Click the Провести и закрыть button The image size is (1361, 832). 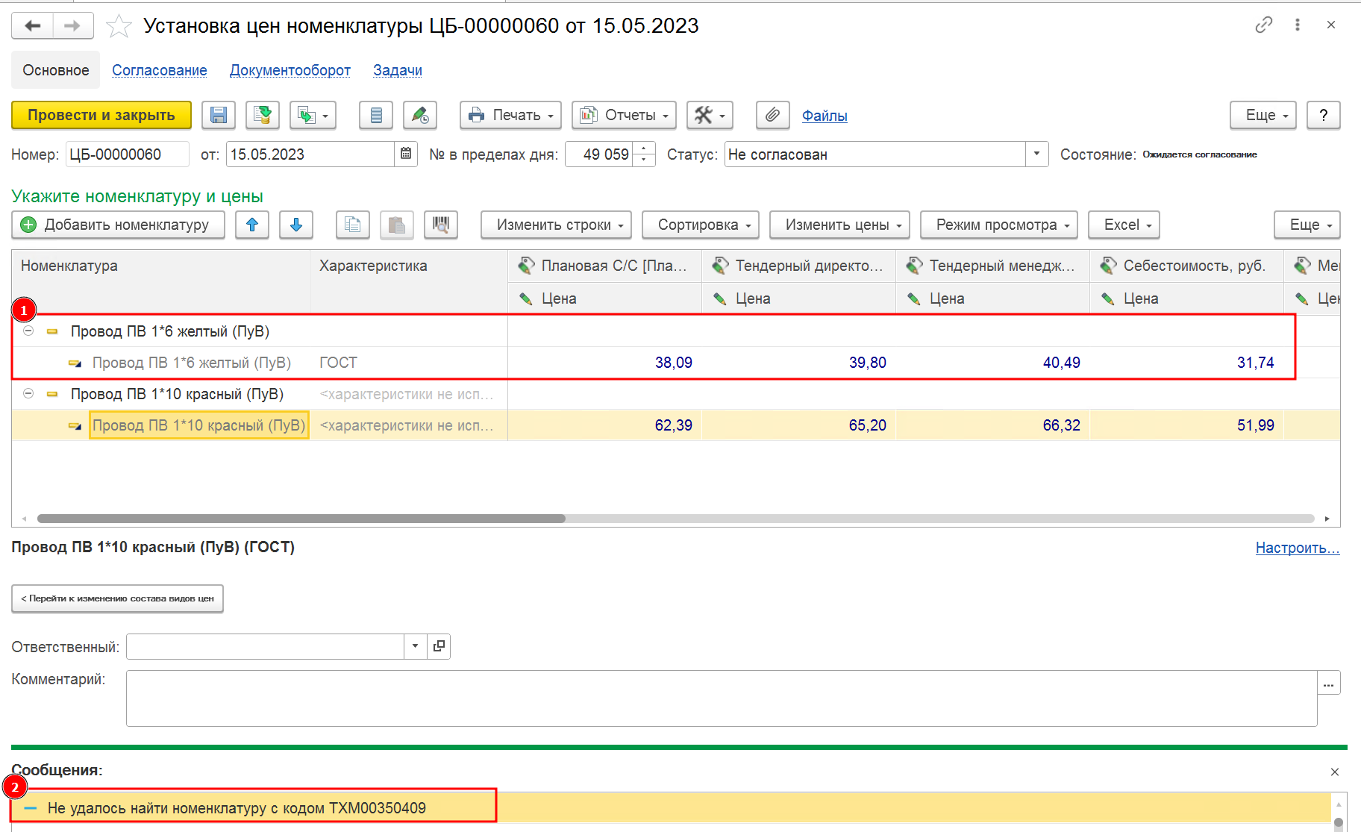pos(101,115)
